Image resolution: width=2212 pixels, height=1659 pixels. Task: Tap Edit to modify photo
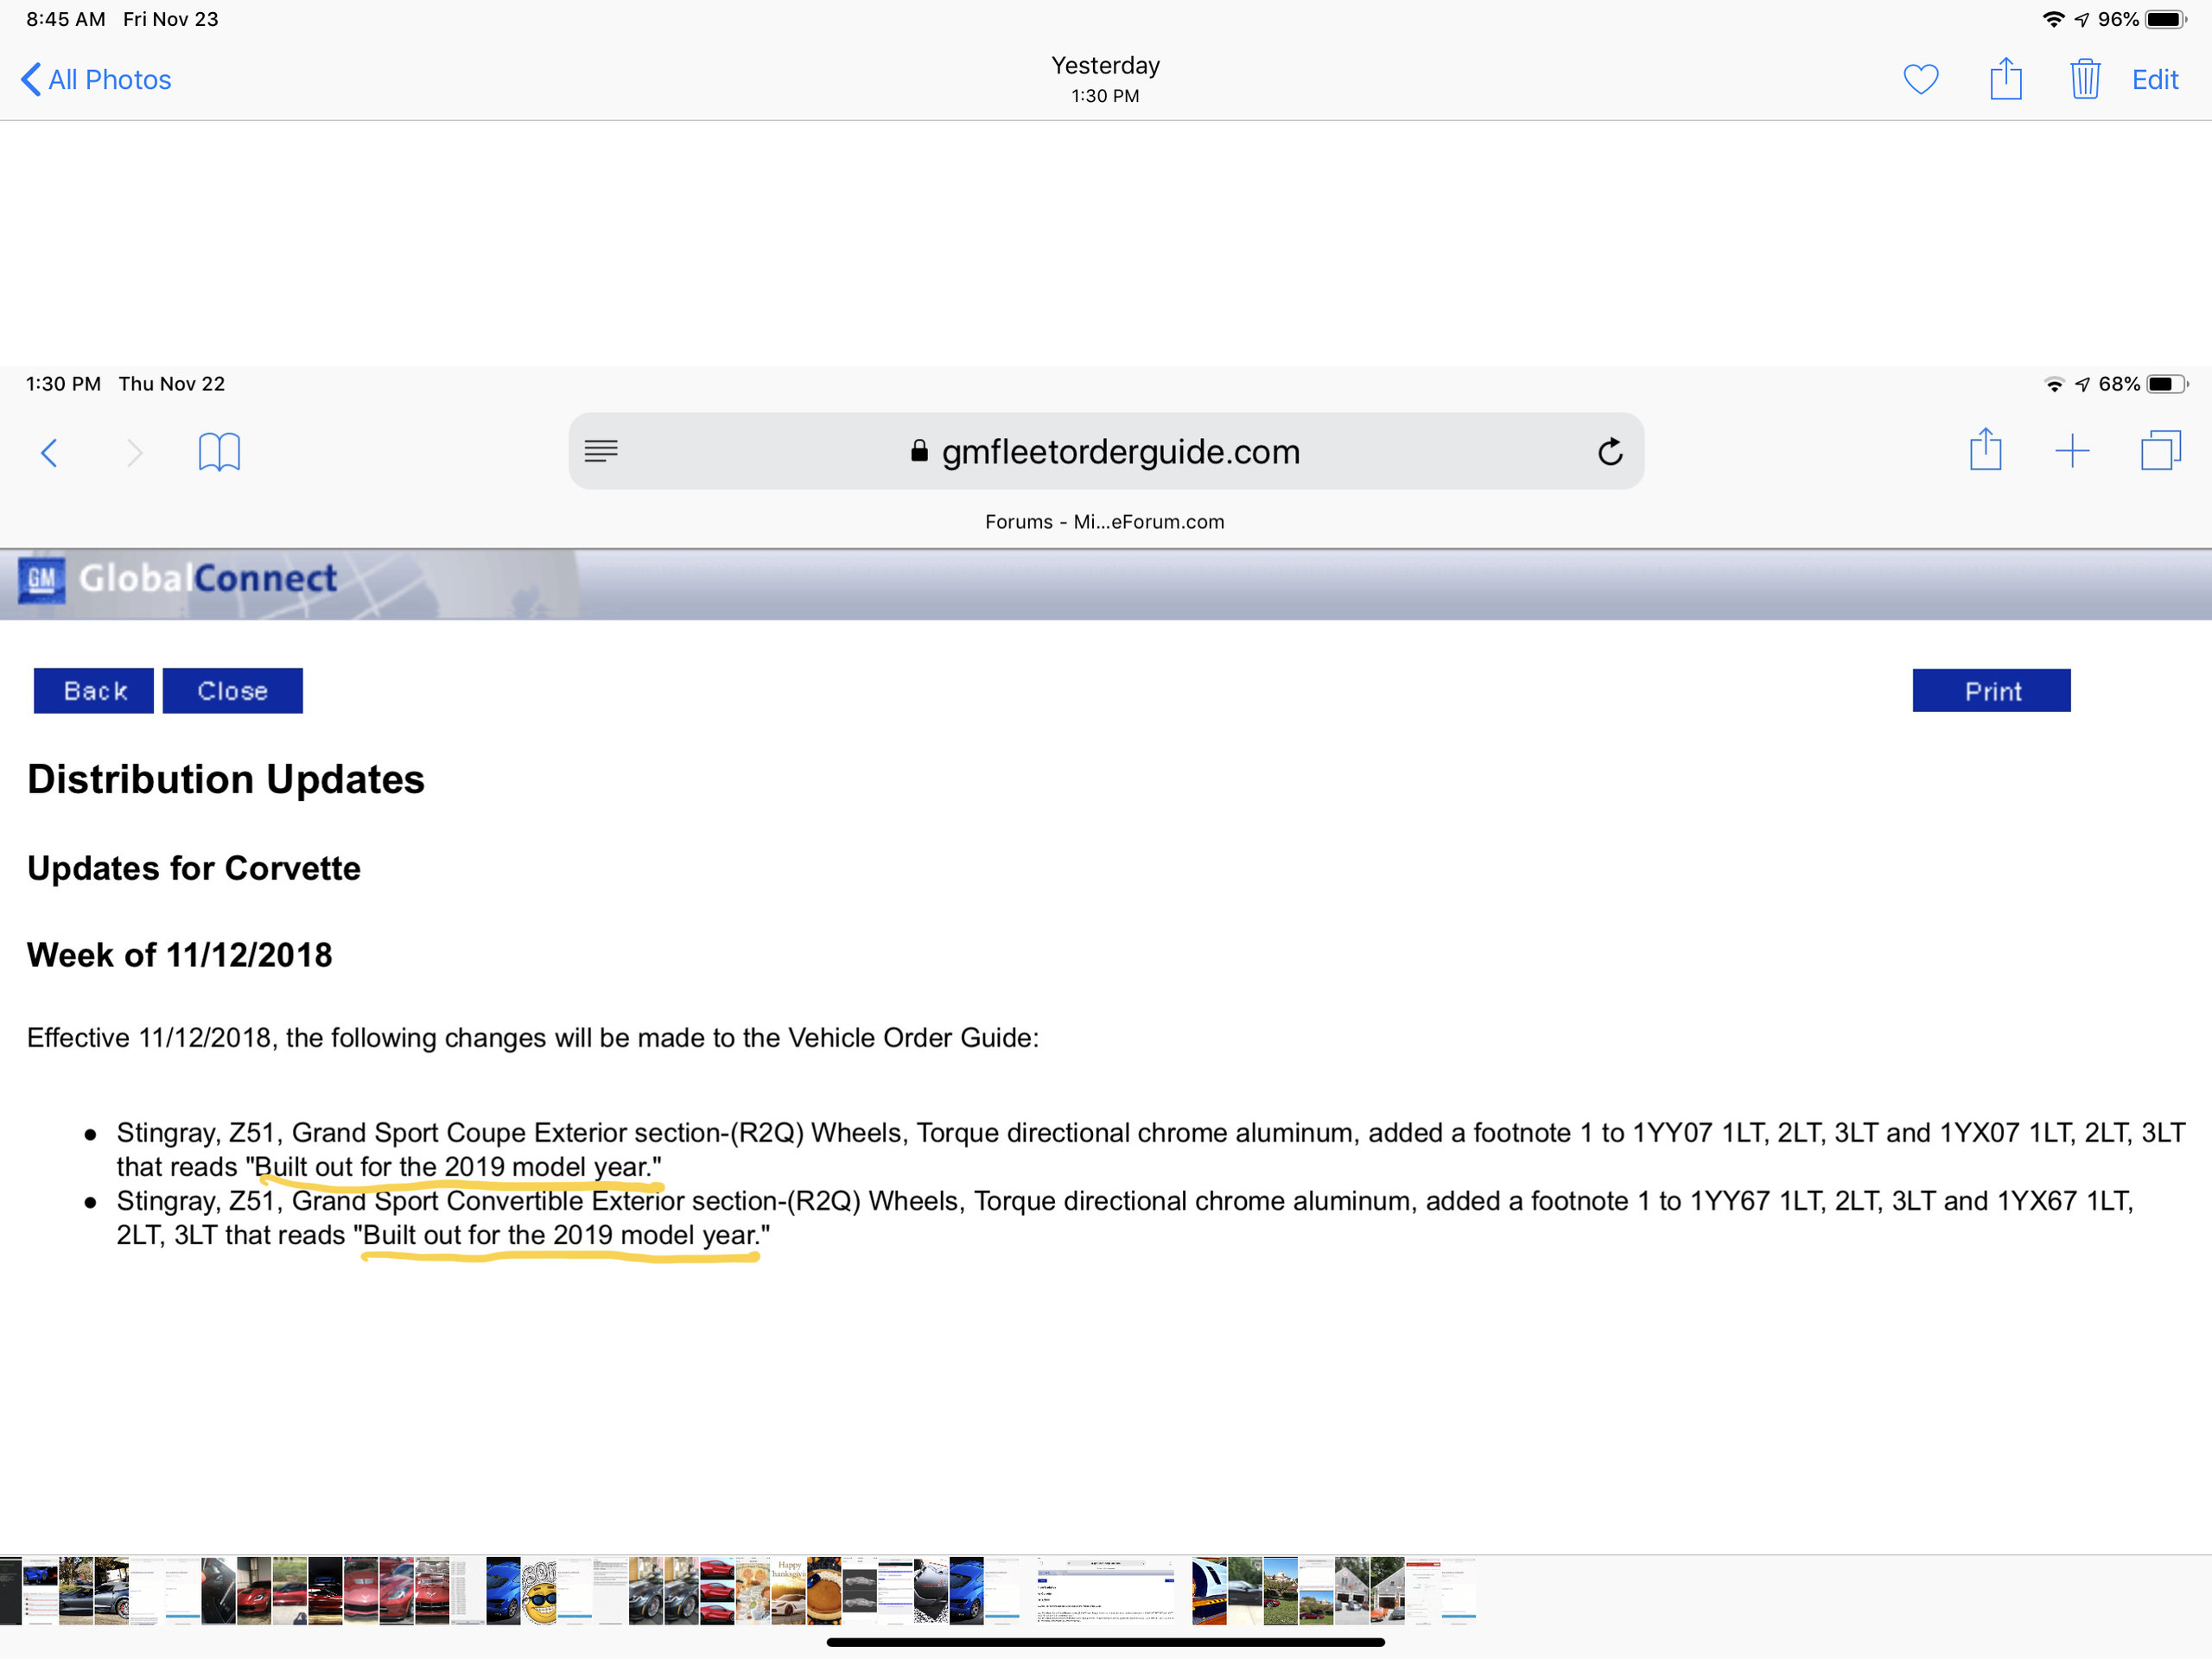pos(2154,79)
